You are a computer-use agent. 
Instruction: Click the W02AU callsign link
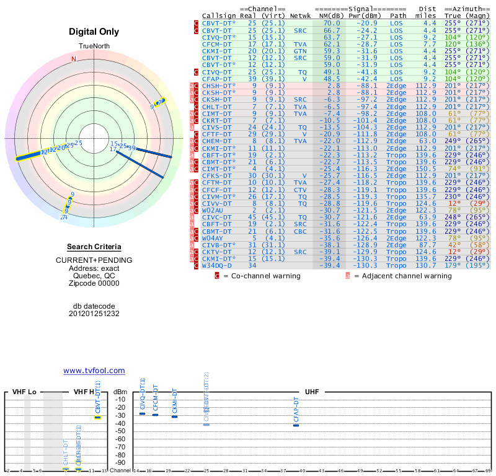pyautogui.click(x=213, y=210)
